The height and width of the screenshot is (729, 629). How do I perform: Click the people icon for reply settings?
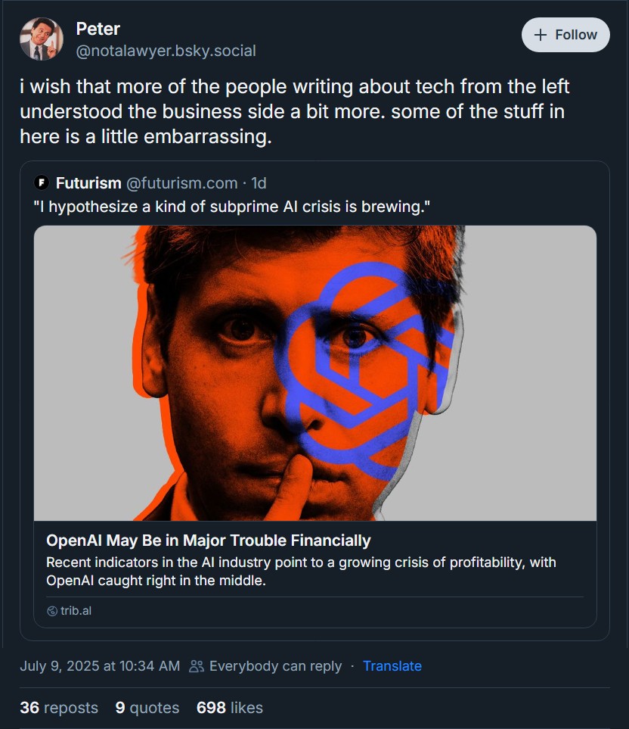197,666
